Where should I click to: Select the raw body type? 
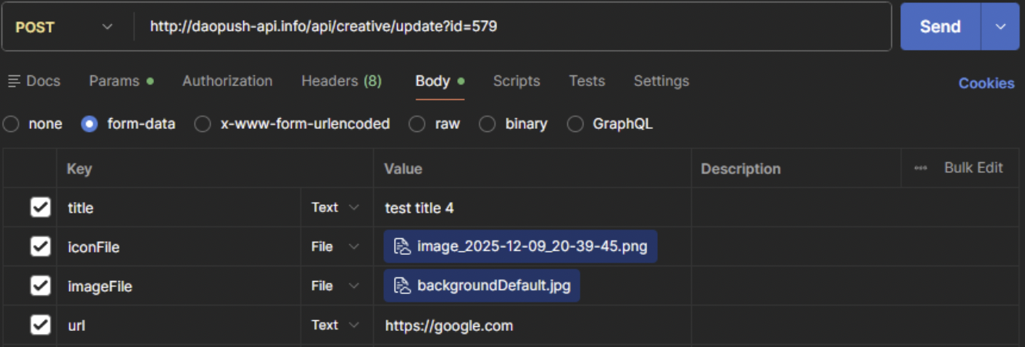417,124
